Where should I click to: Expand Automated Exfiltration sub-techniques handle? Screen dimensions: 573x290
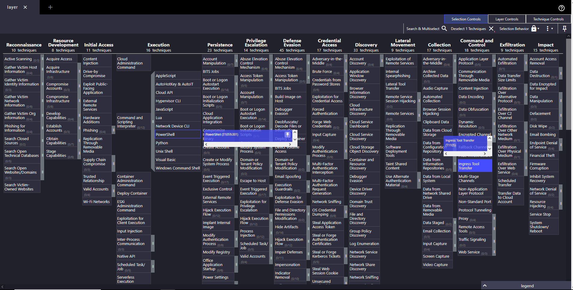[x=526, y=63]
